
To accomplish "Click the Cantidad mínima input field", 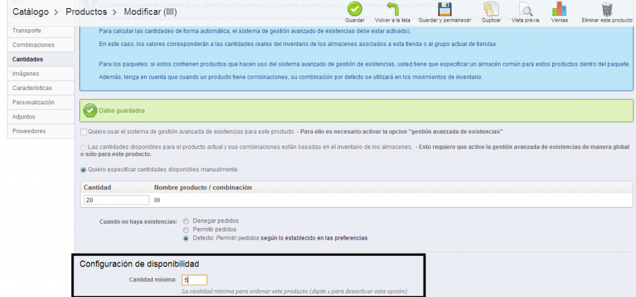I will coord(194,280).
